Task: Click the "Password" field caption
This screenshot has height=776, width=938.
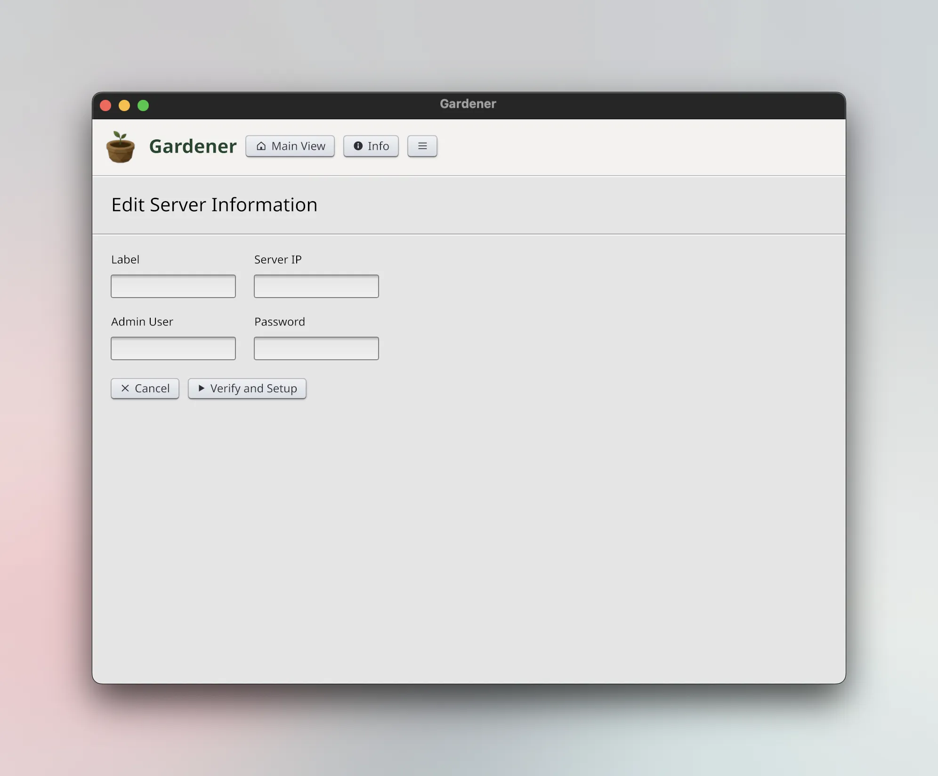Action: [280, 322]
